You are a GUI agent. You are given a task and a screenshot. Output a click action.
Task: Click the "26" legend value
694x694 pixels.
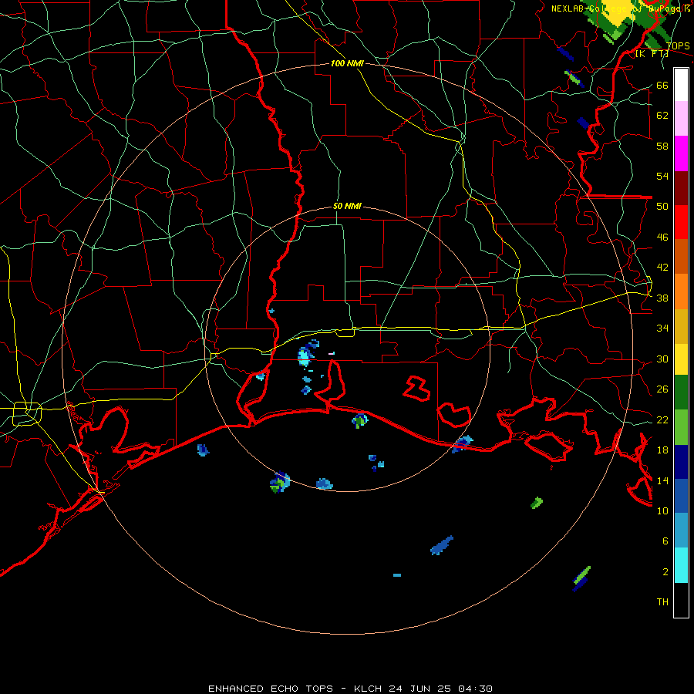click(x=662, y=389)
